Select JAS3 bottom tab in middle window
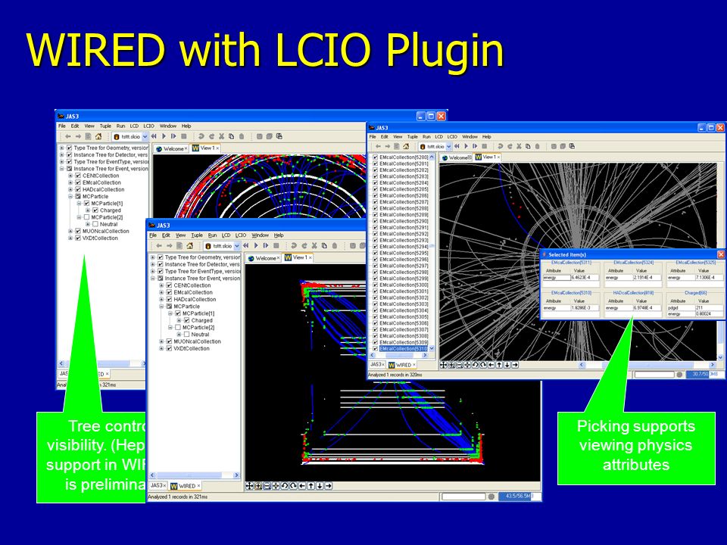 (158, 485)
